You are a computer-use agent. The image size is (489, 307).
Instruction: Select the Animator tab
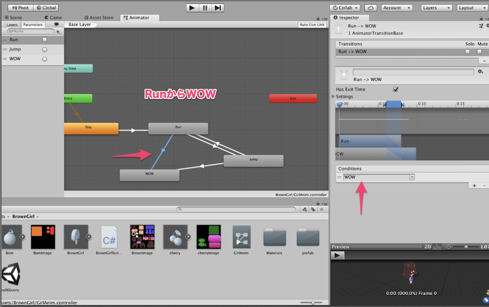139,18
